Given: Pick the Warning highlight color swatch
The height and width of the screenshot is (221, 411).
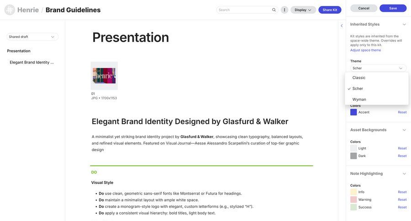Looking at the screenshot, I should click(353, 200).
